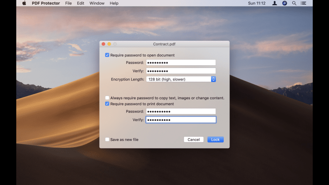This screenshot has height=185, width=329.
Task: Open the Apple menu
Action: [24, 3]
